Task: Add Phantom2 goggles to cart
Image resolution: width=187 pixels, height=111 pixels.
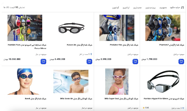Action: point(181,62)
